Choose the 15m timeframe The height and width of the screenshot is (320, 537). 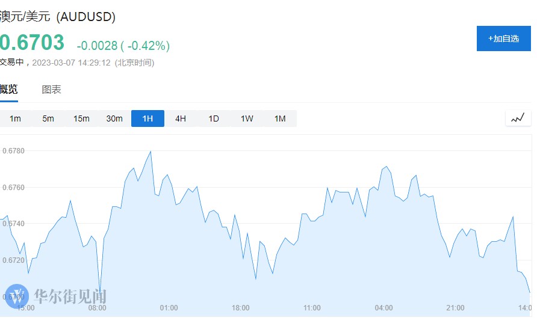81,118
